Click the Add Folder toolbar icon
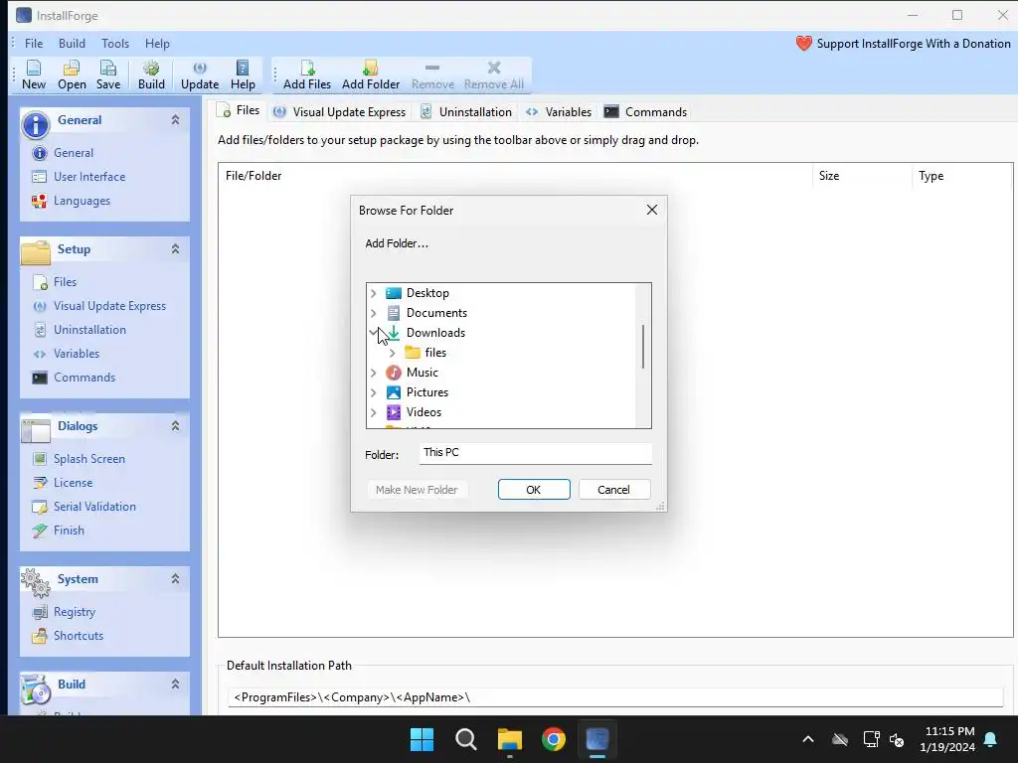Image resolution: width=1018 pixels, height=763 pixels. [371, 75]
